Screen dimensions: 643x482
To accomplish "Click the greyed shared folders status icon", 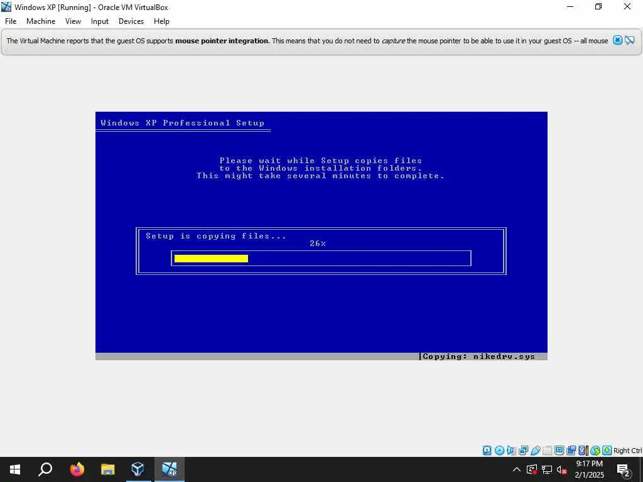I will (547, 451).
